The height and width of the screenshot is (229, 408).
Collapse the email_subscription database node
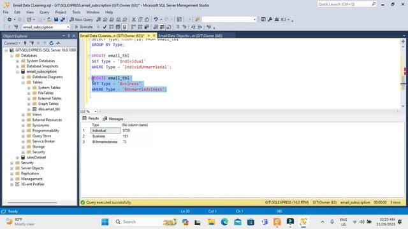click(x=17, y=72)
